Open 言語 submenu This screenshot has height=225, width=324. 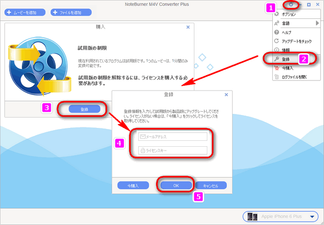coord(296,23)
